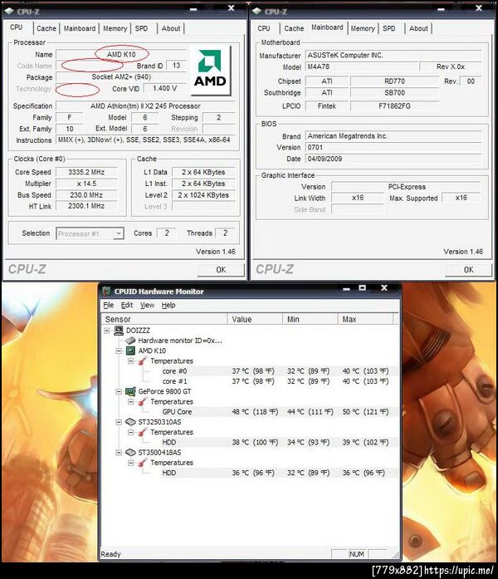Click the x 14.5 Multiplier value
Image resolution: width=498 pixels, height=579 pixels.
point(86,184)
